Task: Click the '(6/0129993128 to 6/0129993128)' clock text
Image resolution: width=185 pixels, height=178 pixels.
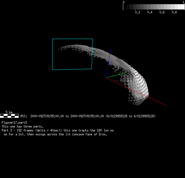Action: [130, 116]
